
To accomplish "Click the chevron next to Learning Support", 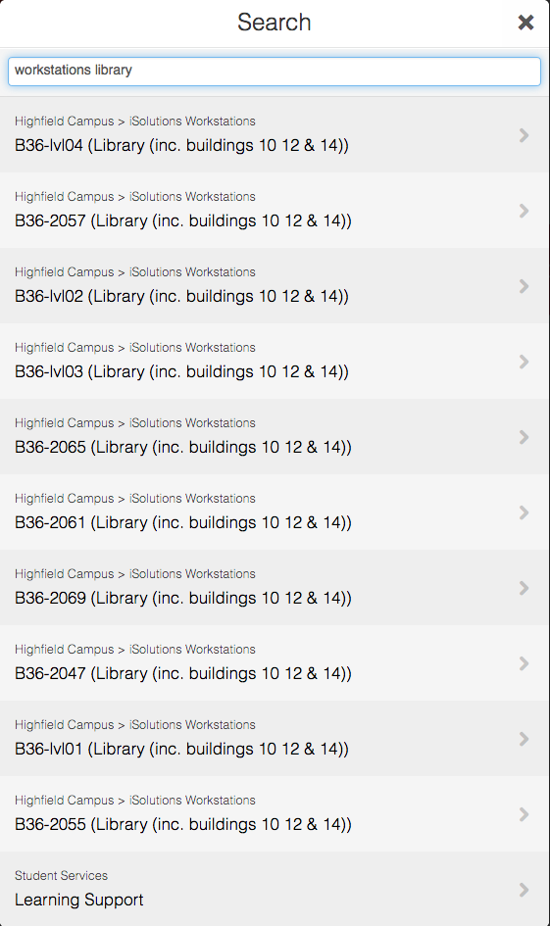I will click(x=524, y=890).
